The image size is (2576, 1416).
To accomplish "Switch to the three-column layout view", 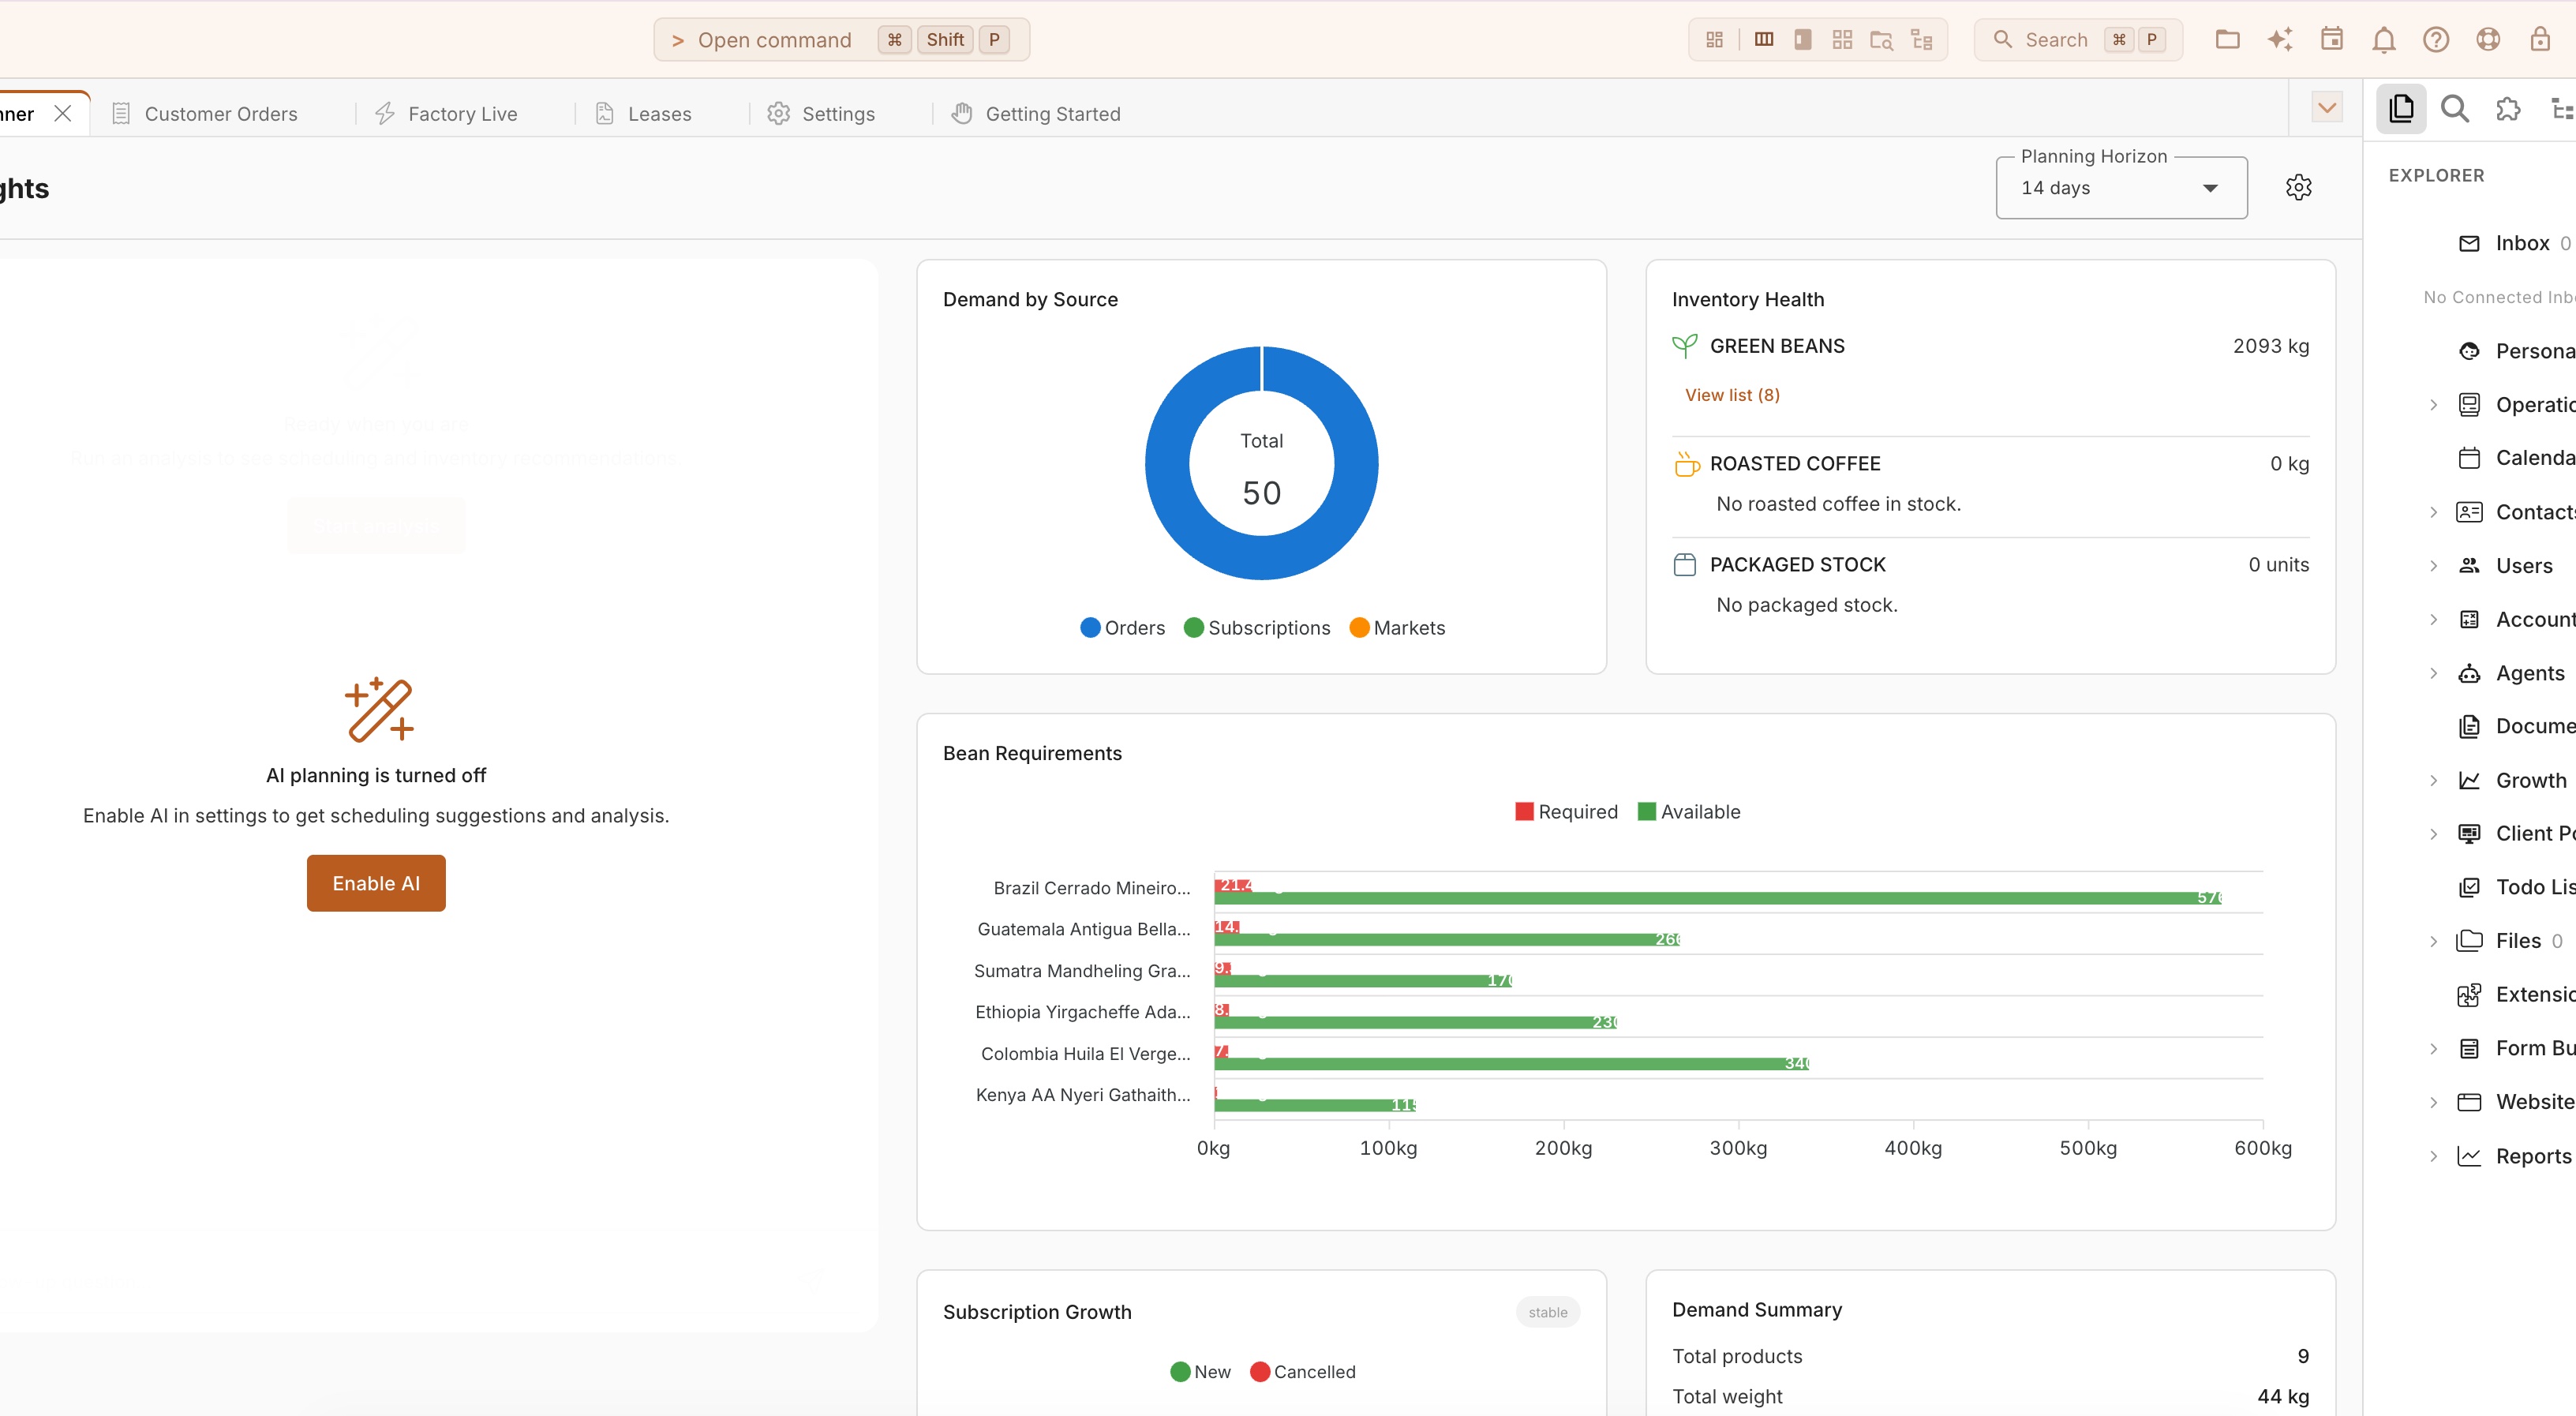I will [1764, 40].
